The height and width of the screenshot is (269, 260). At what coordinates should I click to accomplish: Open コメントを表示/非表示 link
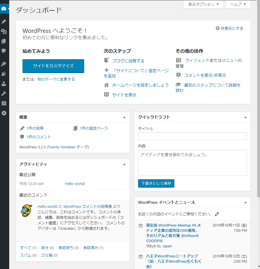[x=205, y=75]
